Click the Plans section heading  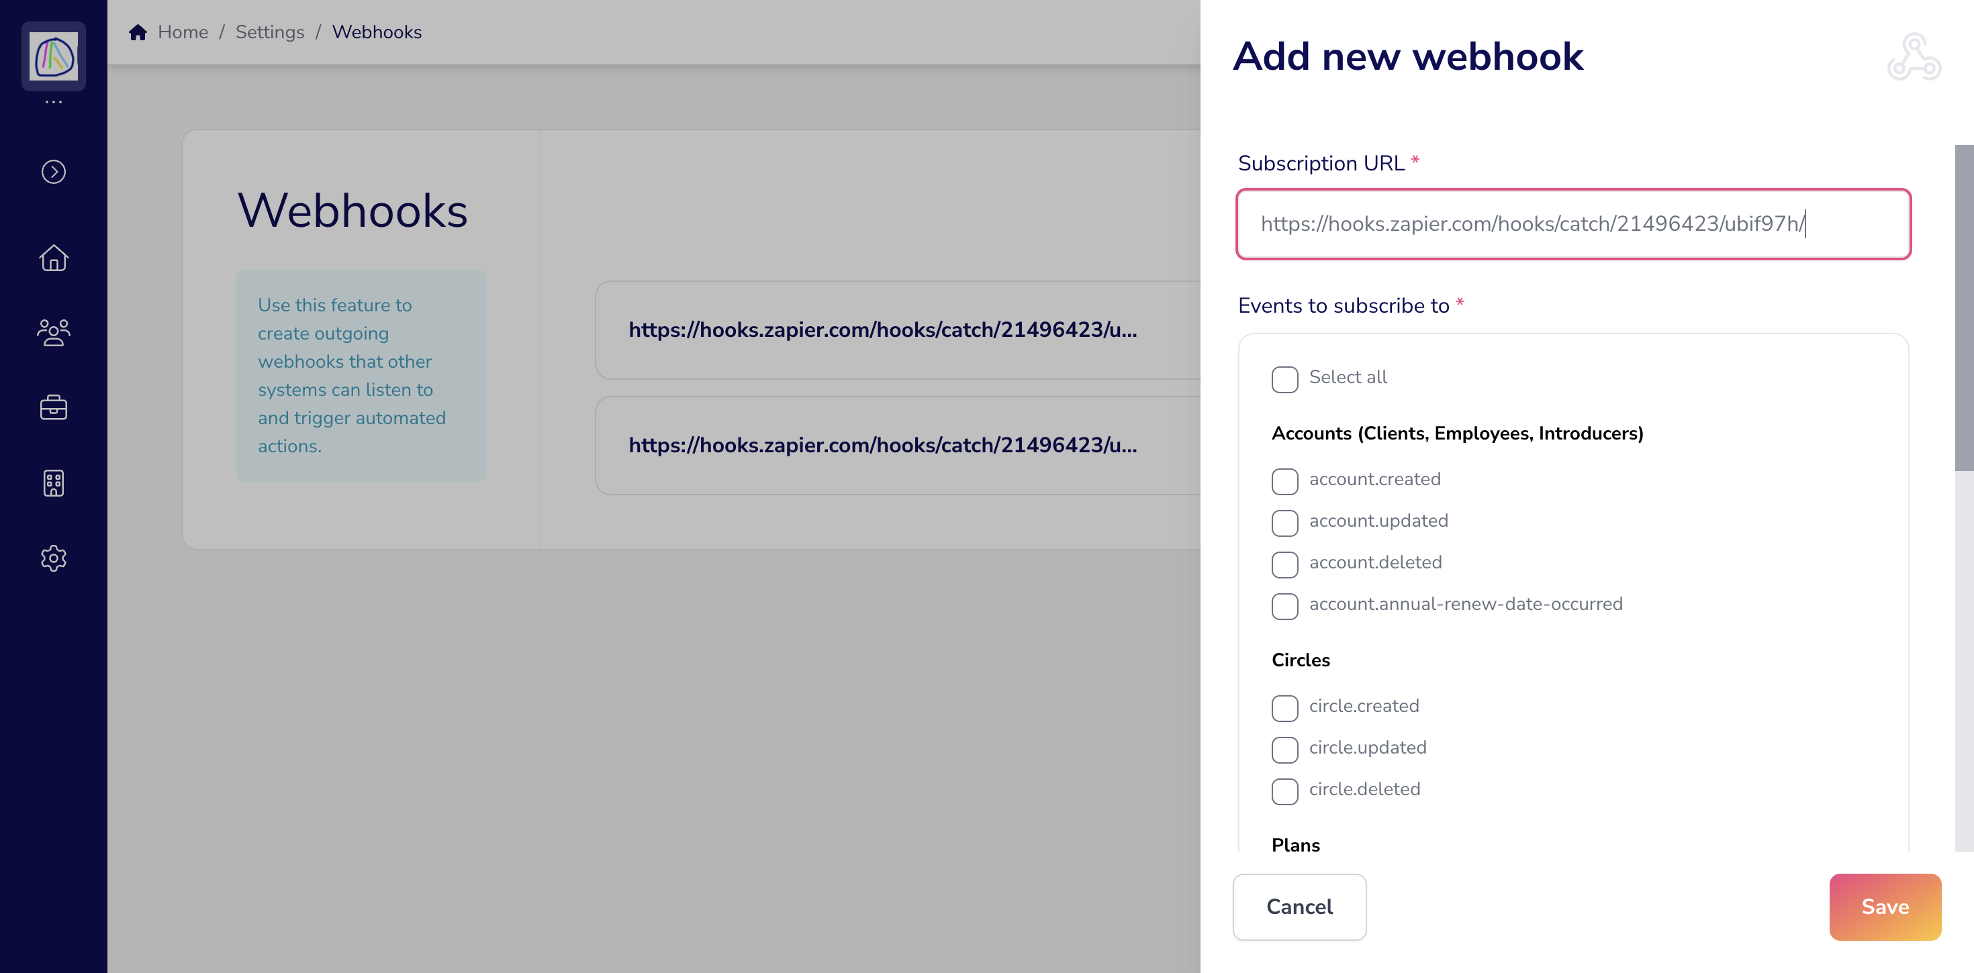pyautogui.click(x=1296, y=845)
